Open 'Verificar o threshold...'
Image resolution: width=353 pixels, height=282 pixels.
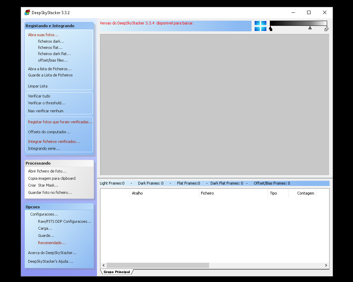[47, 103]
